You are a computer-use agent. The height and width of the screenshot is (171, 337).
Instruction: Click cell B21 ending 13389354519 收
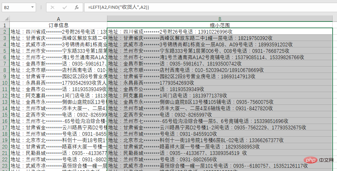[220, 153]
